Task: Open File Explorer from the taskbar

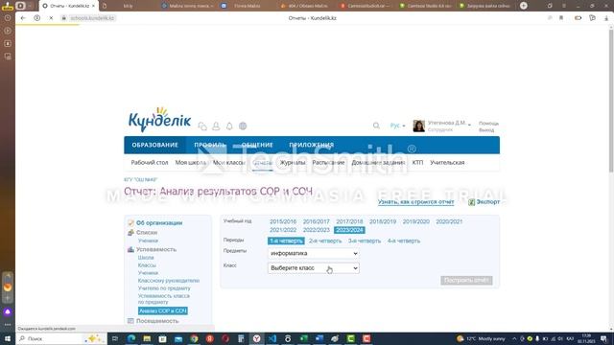Action: [x=147, y=338]
